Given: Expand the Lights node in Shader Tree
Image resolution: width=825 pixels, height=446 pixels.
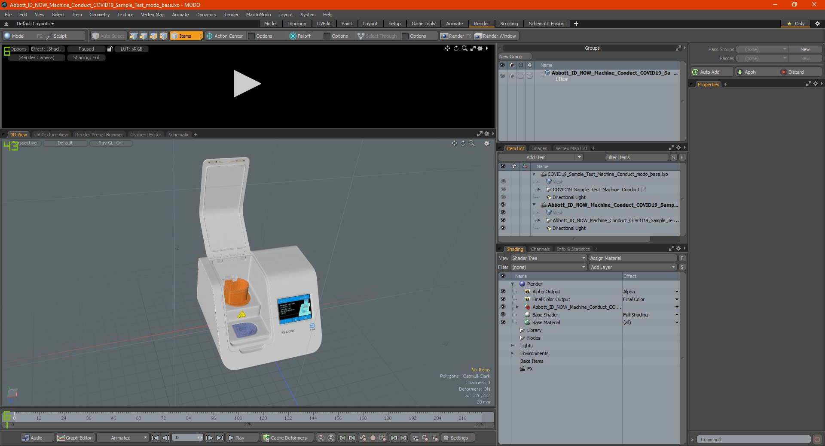Looking at the screenshot, I should [512, 346].
